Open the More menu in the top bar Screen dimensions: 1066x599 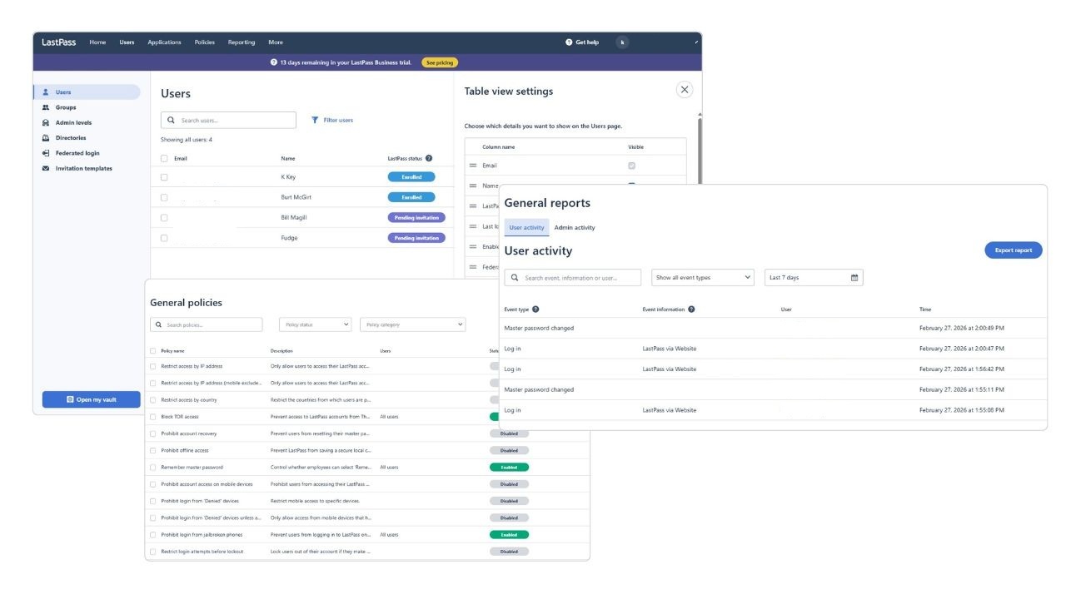276,42
